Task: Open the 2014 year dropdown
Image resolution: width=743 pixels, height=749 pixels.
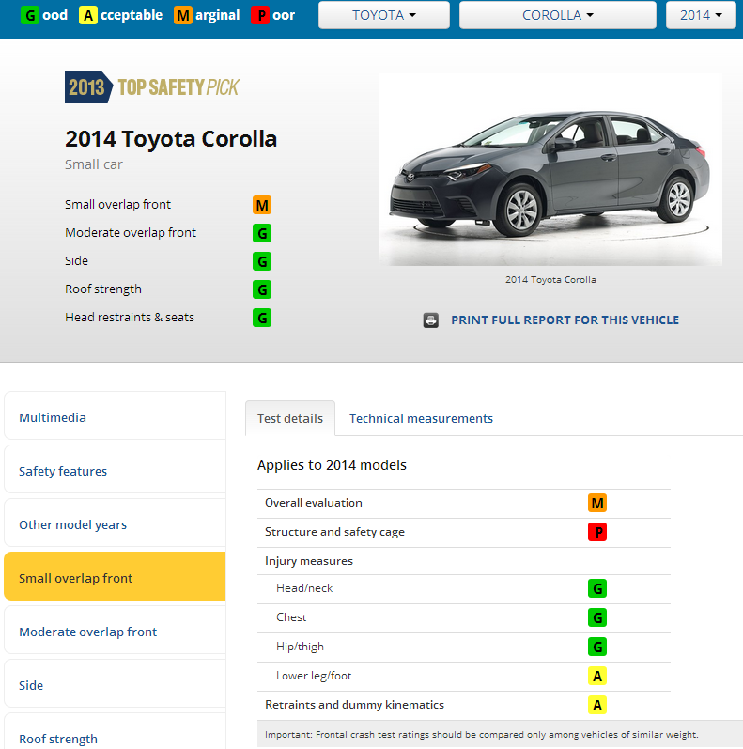Action: pos(701,15)
